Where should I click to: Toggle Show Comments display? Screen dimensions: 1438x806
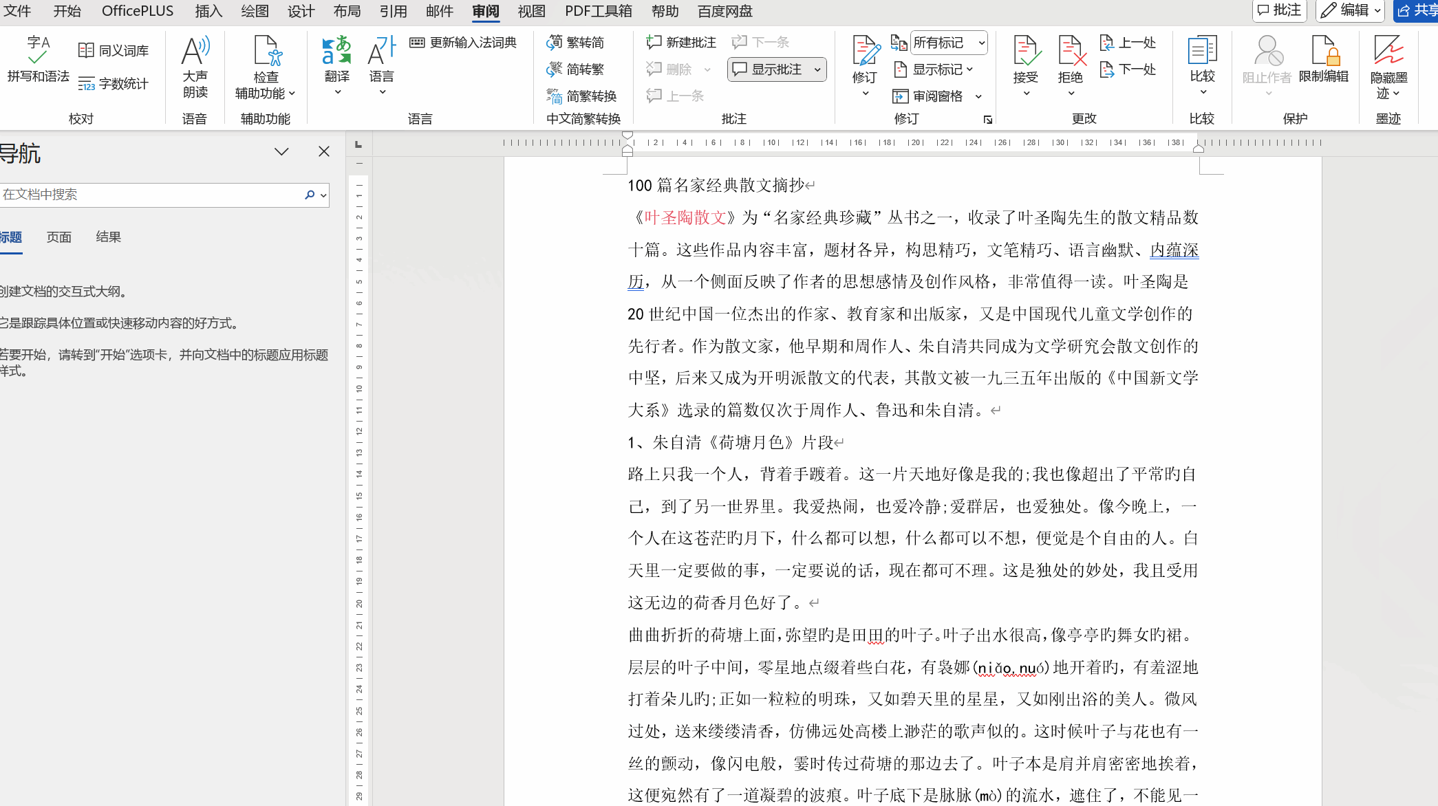pyautogui.click(x=769, y=69)
